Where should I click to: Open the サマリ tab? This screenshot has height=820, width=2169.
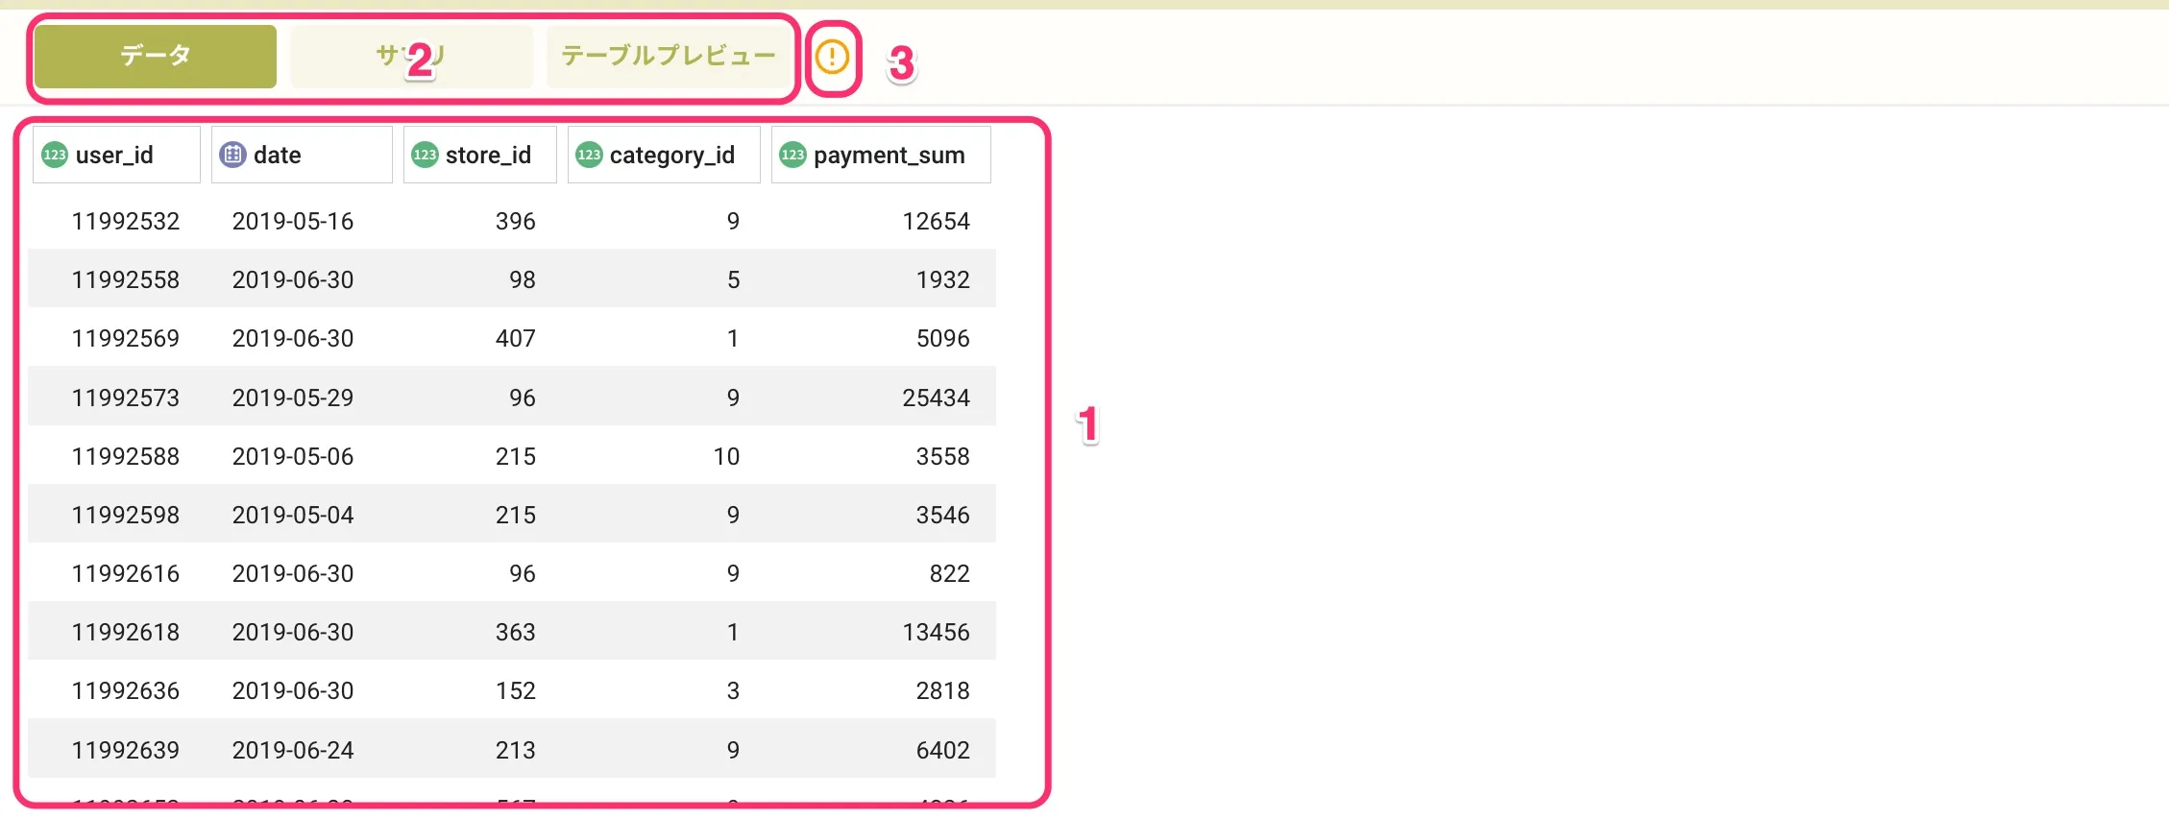[x=411, y=57]
